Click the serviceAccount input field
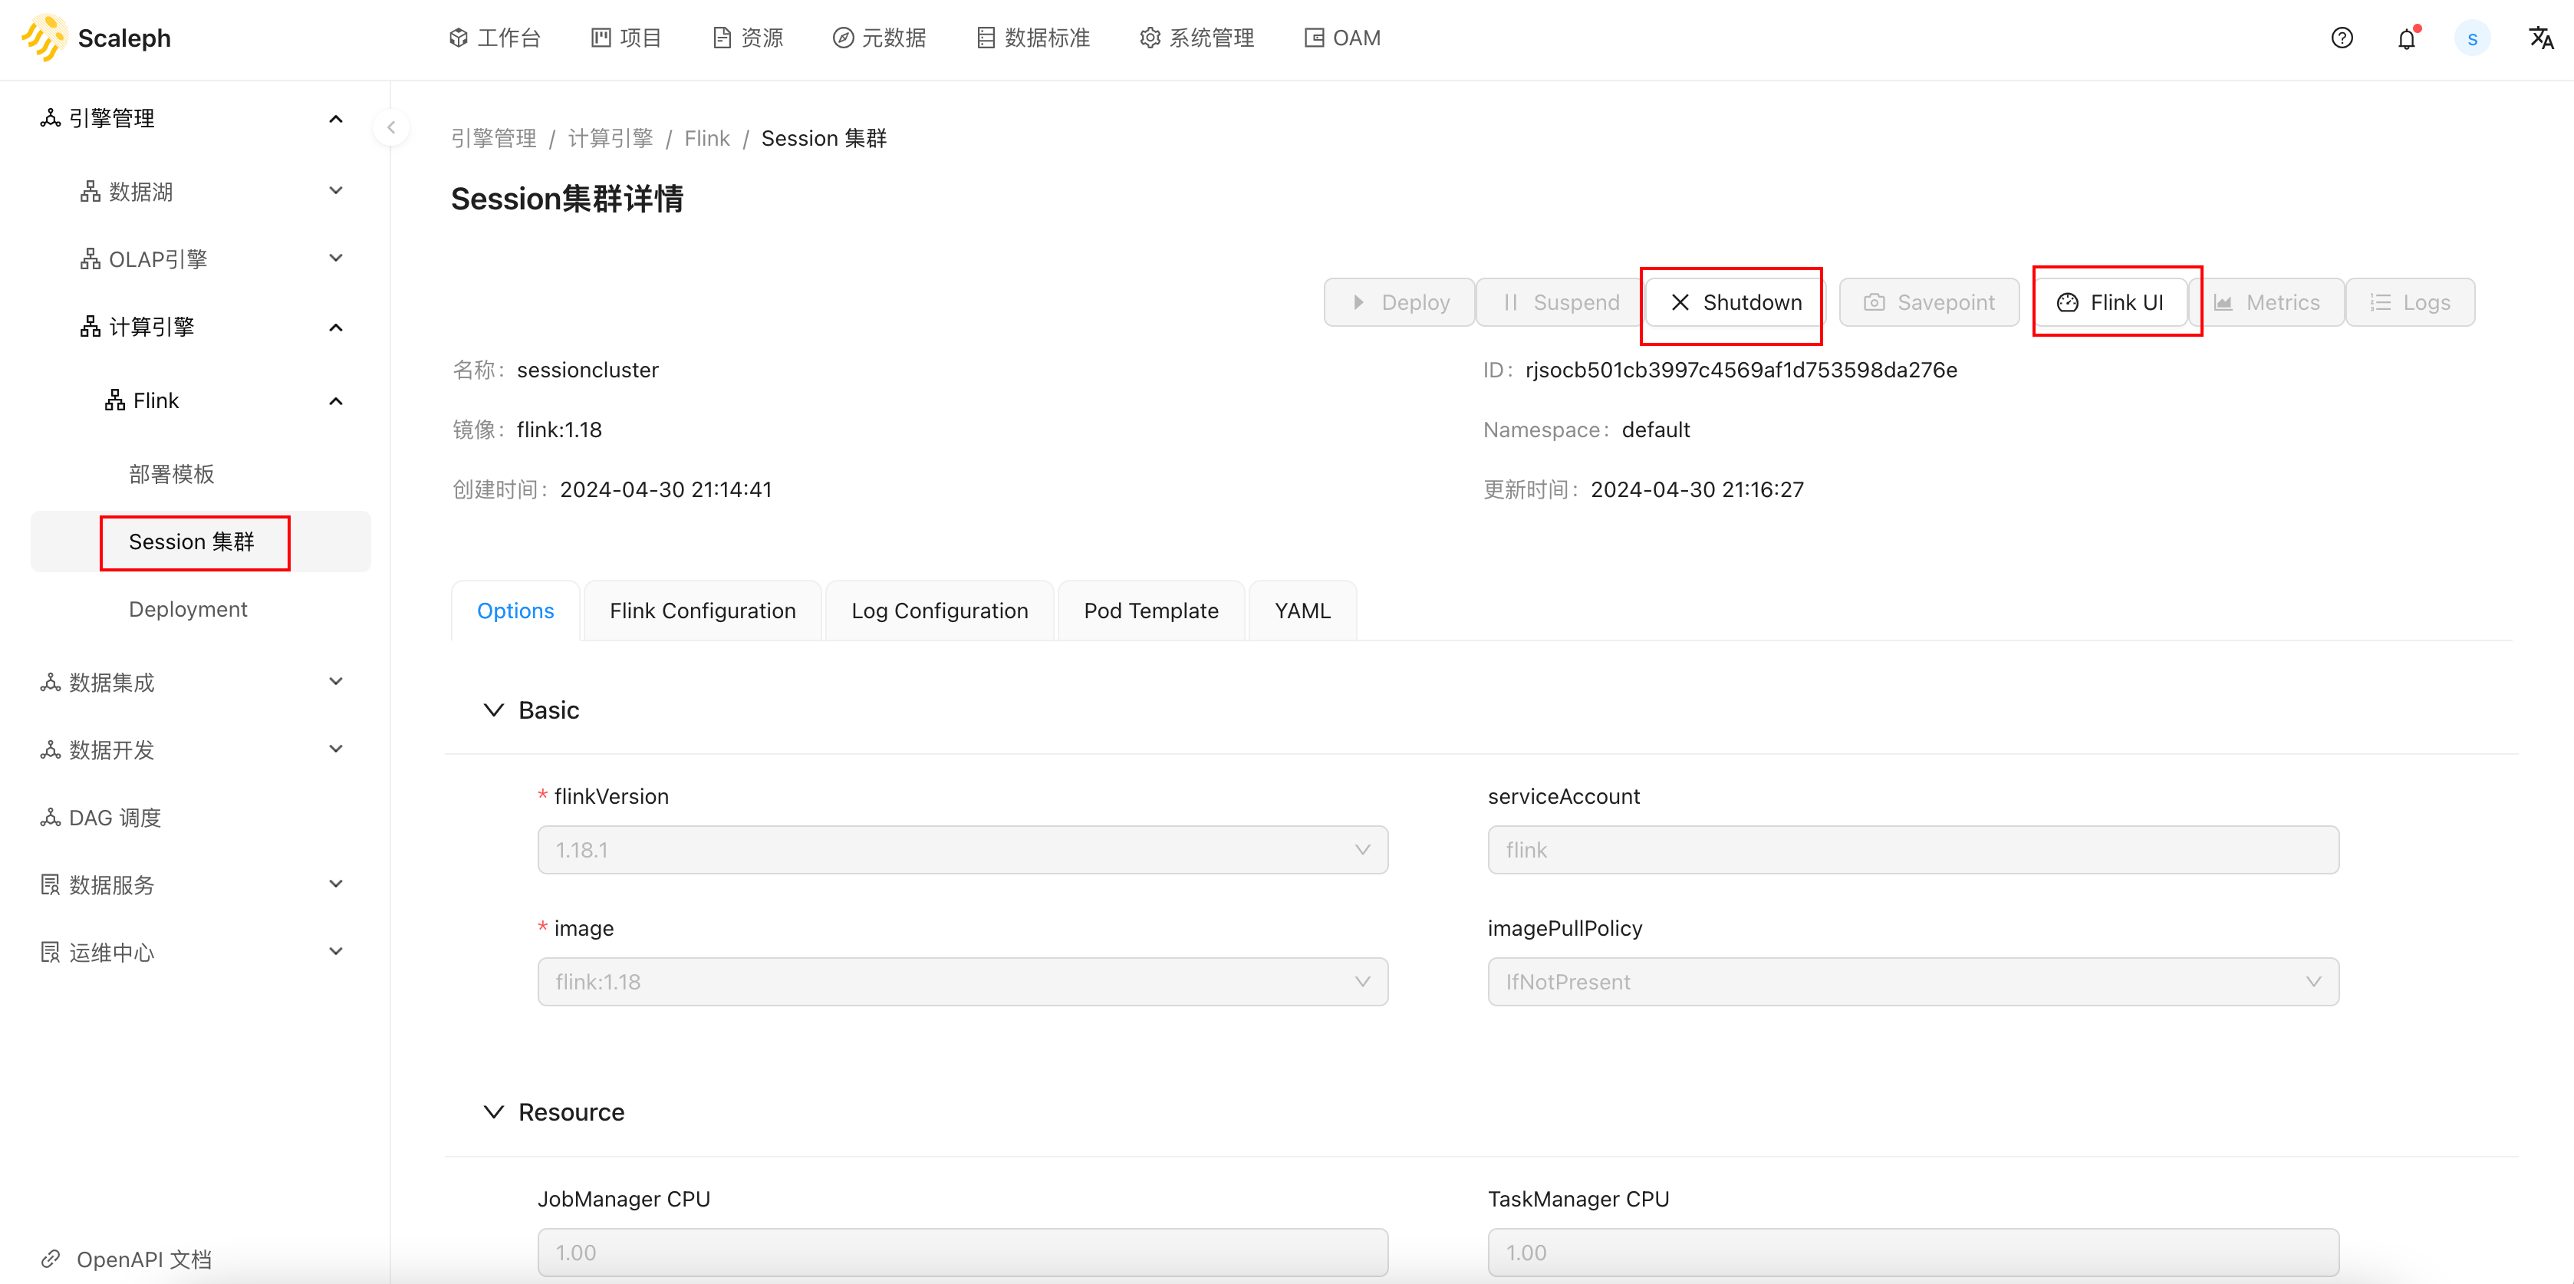The height and width of the screenshot is (1284, 2574). pos(1913,849)
